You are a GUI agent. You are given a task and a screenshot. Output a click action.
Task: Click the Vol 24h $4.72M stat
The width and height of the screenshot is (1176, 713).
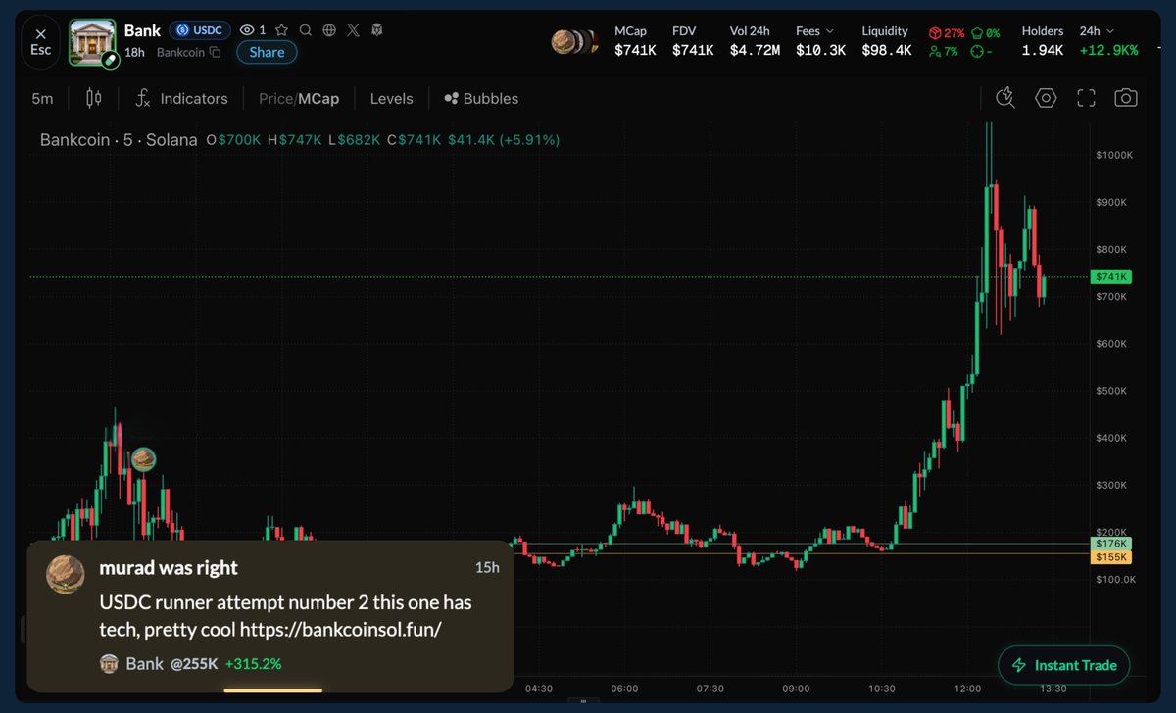[x=755, y=41]
